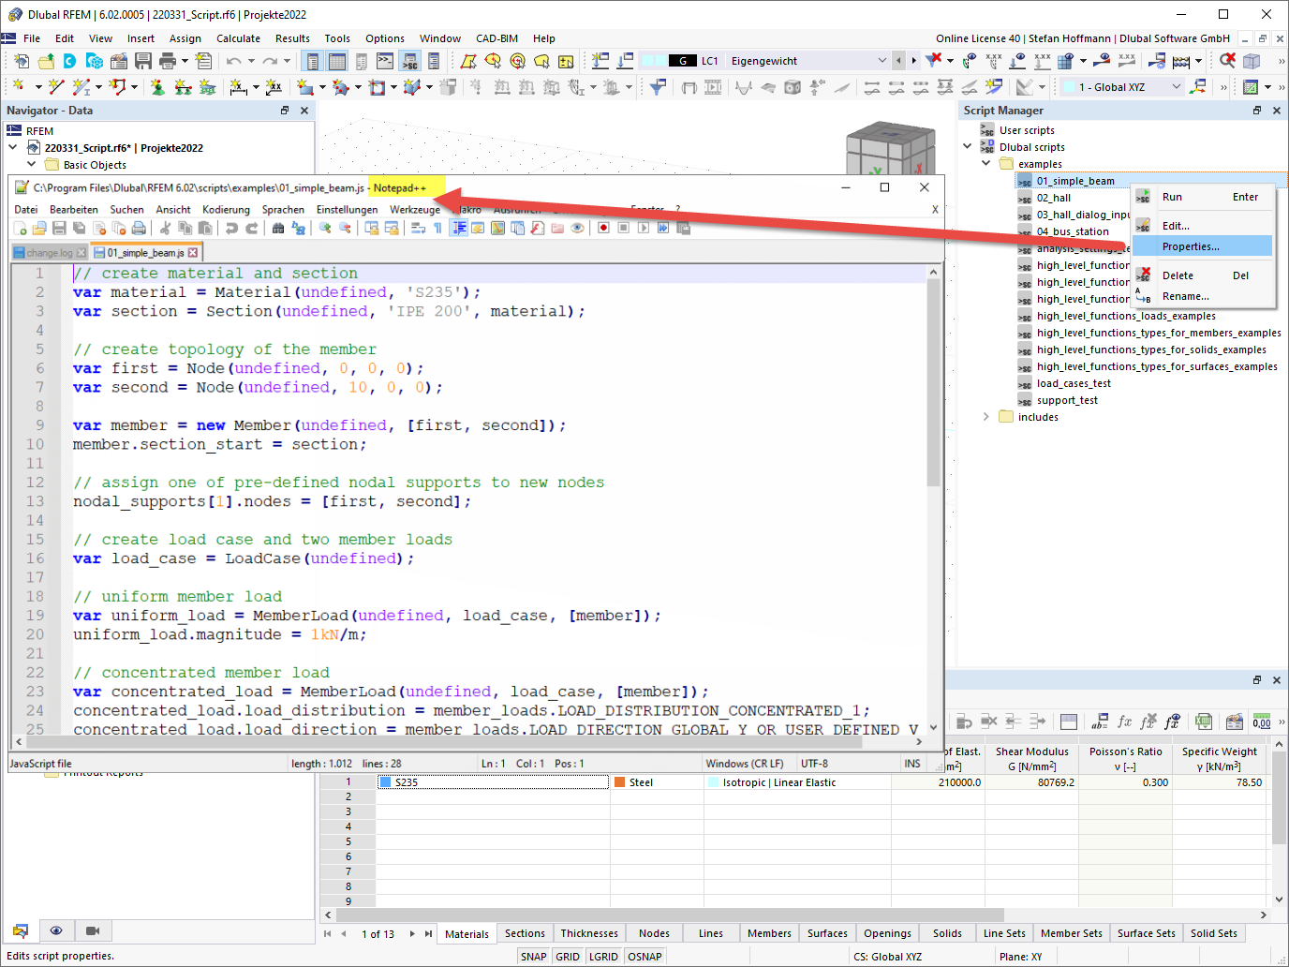Enable OSNAP in the status bar
This screenshot has width=1289, height=967.
pos(644,956)
